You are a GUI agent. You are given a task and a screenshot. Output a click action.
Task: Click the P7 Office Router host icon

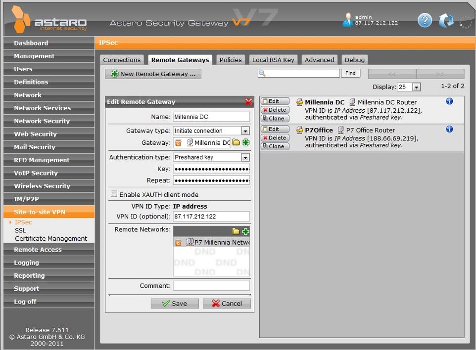[x=340, y=130]
